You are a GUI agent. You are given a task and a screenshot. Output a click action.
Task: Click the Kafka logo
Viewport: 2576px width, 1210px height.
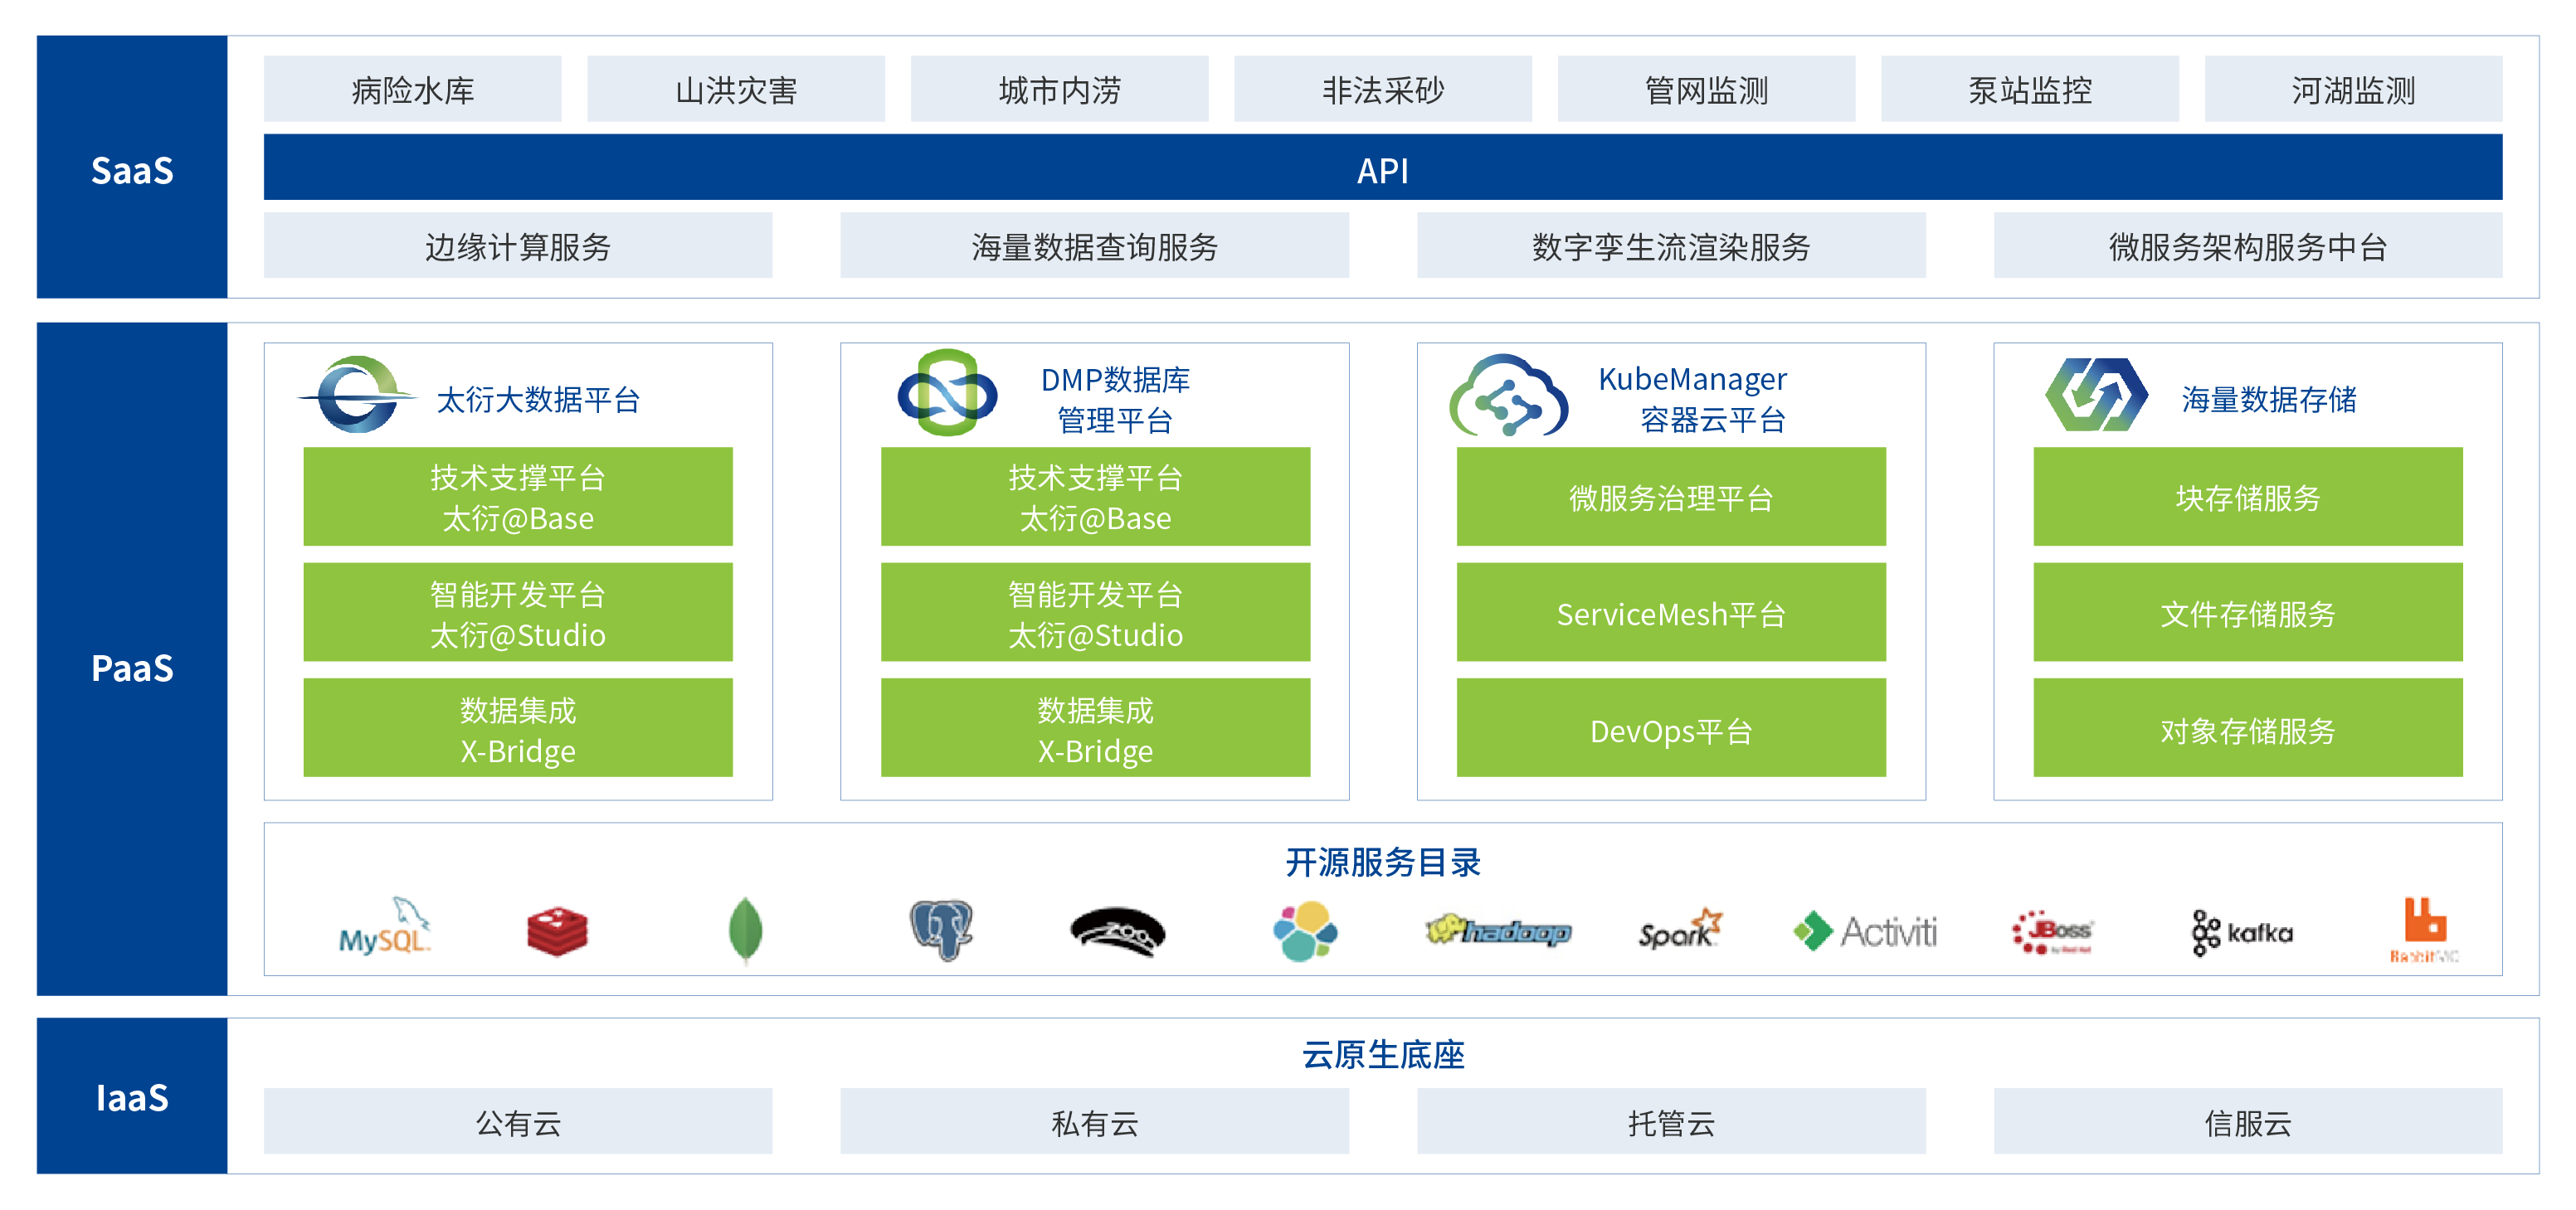coord(2242,932)
